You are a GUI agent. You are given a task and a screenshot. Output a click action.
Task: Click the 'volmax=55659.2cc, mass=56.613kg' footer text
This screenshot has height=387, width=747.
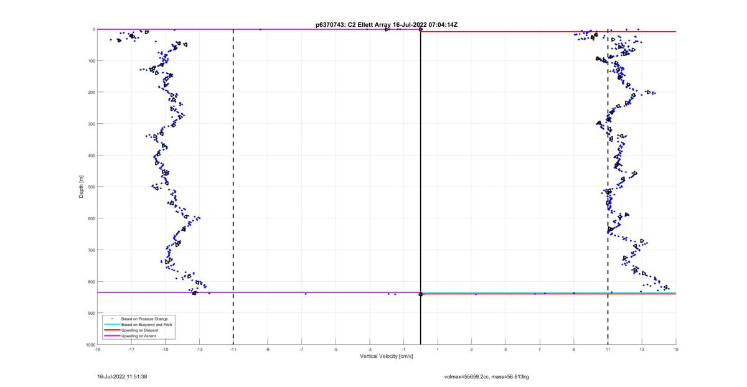486,376
